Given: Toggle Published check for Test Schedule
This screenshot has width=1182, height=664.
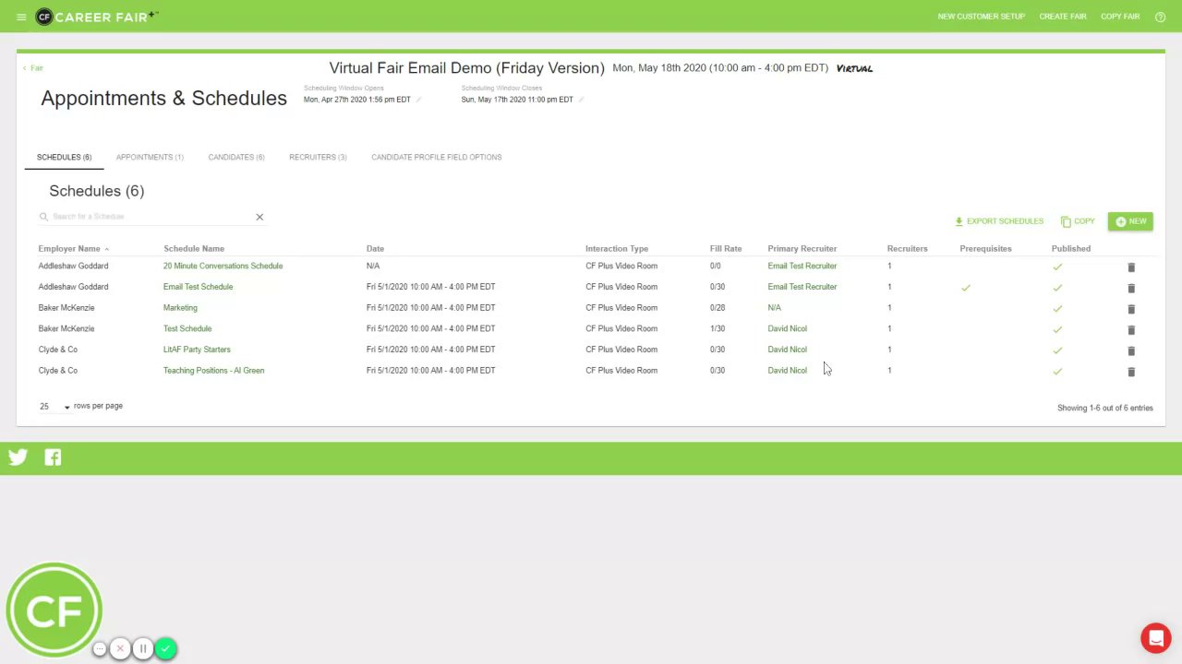Looking at the screenshot, I should click(1057, 329).
